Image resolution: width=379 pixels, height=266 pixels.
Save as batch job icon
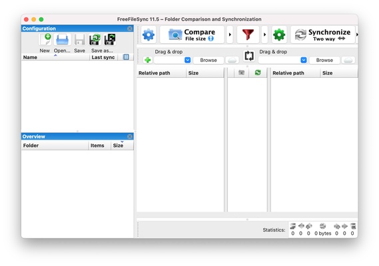pyautogui.click(x=110, y=40)
